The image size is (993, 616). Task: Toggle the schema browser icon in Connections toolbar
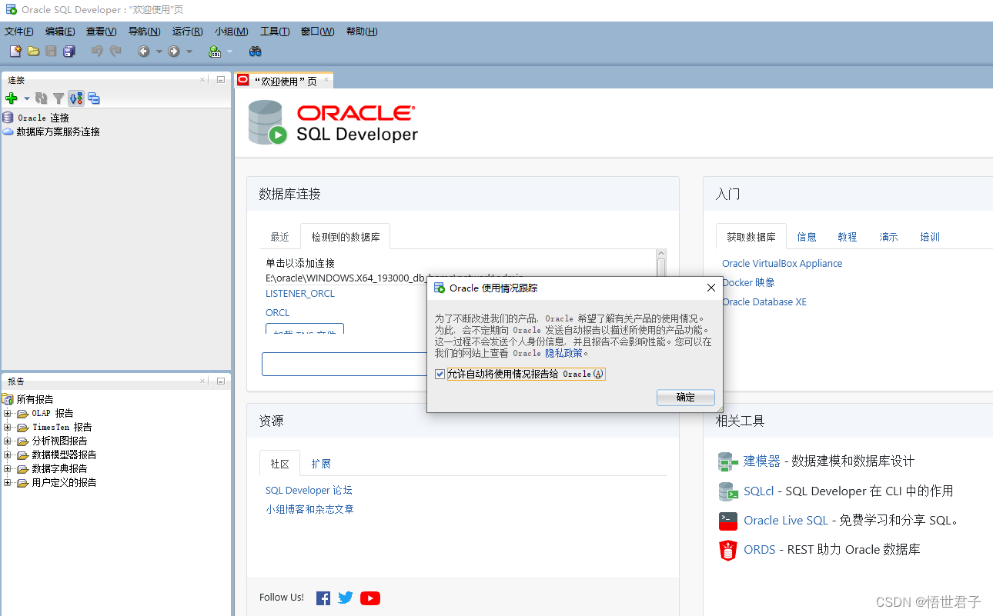(x=75, y=98)
